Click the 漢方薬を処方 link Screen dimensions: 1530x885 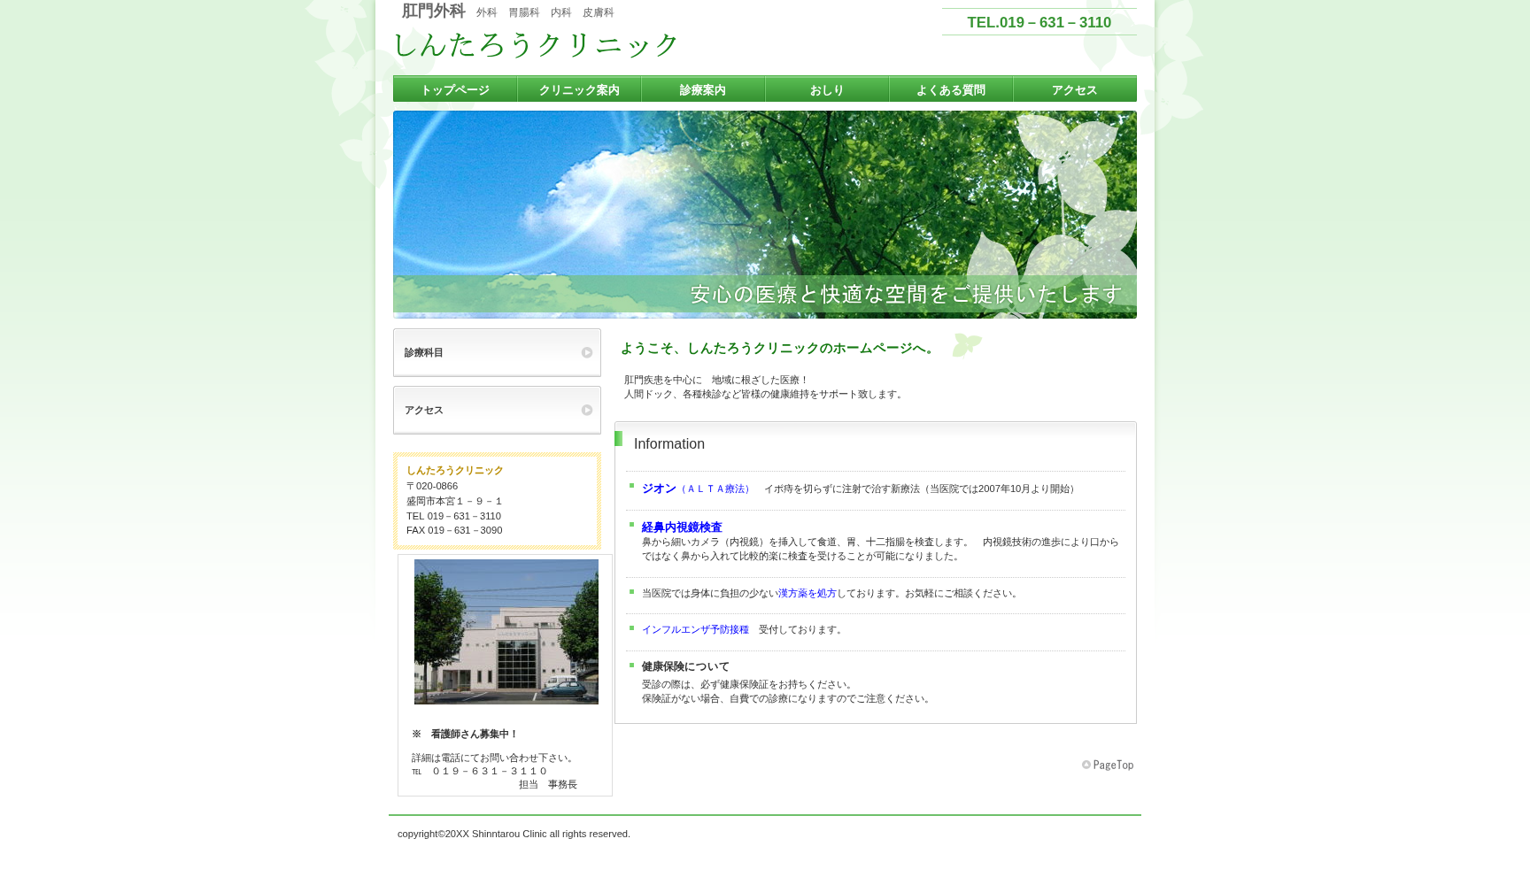(x=806, y=593)
